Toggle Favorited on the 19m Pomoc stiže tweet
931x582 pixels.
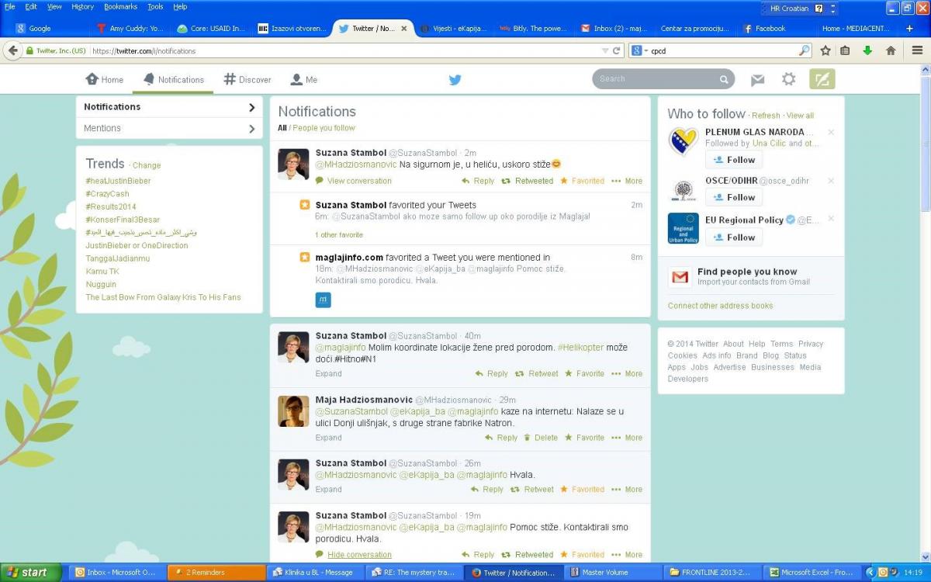click(x=583, y=555)
